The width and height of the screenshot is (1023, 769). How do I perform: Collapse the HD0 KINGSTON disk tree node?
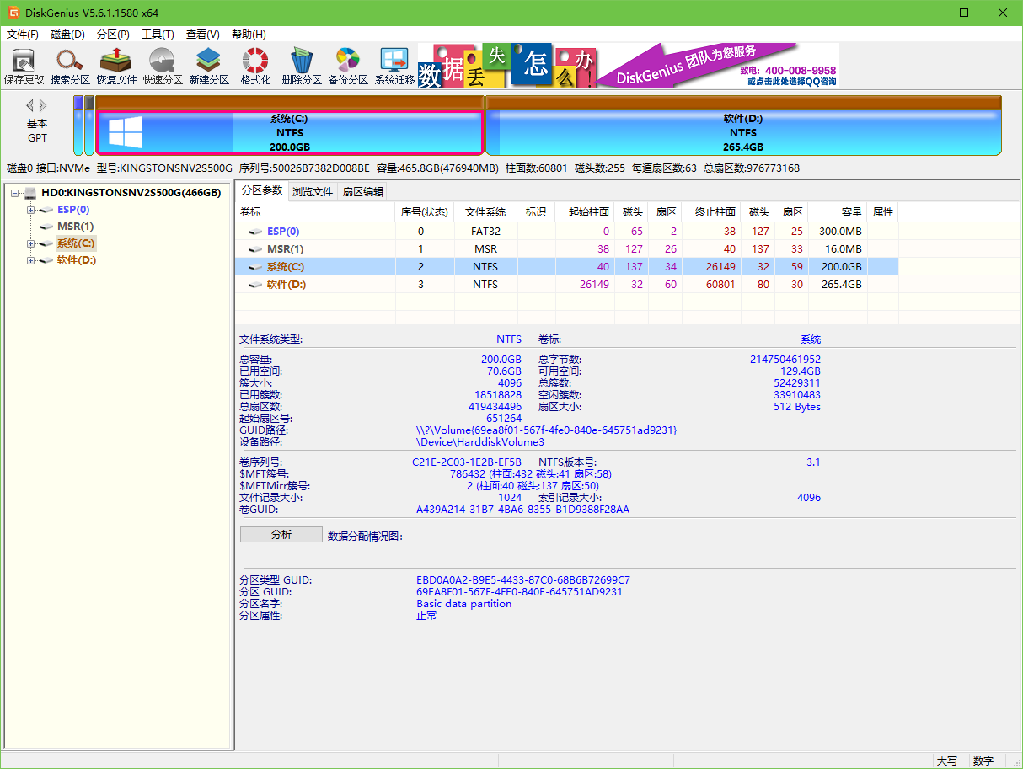click(x=15, y=193)
